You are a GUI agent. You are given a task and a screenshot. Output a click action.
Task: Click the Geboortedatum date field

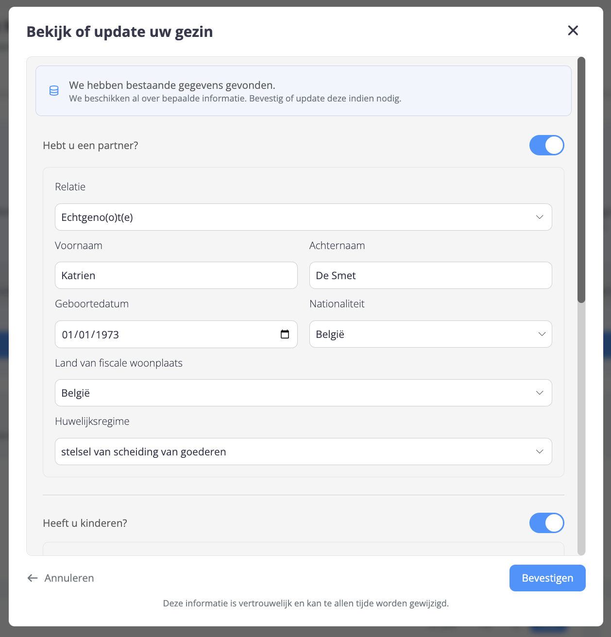[165, 334]
